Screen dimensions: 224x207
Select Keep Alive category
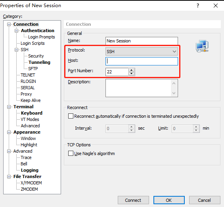pyautogui.click(x=31, y=100)
